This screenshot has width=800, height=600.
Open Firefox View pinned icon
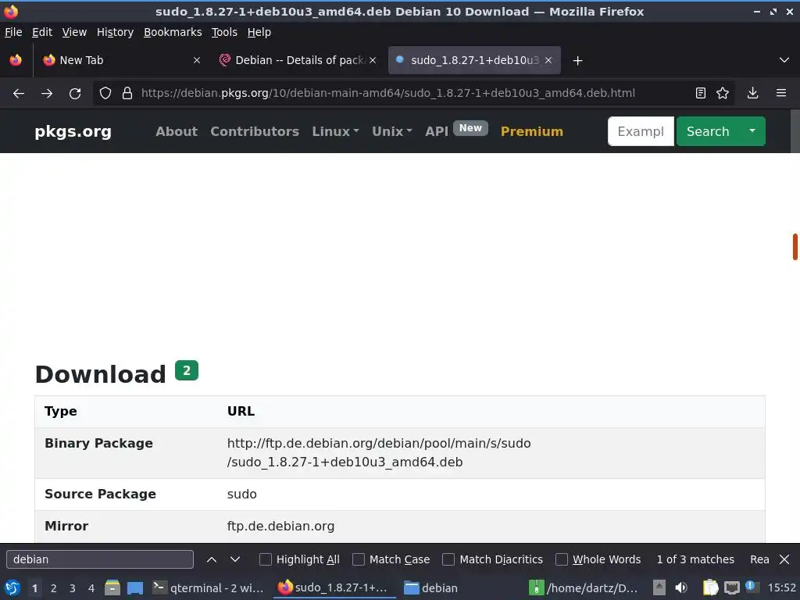(x=16, y=60)
